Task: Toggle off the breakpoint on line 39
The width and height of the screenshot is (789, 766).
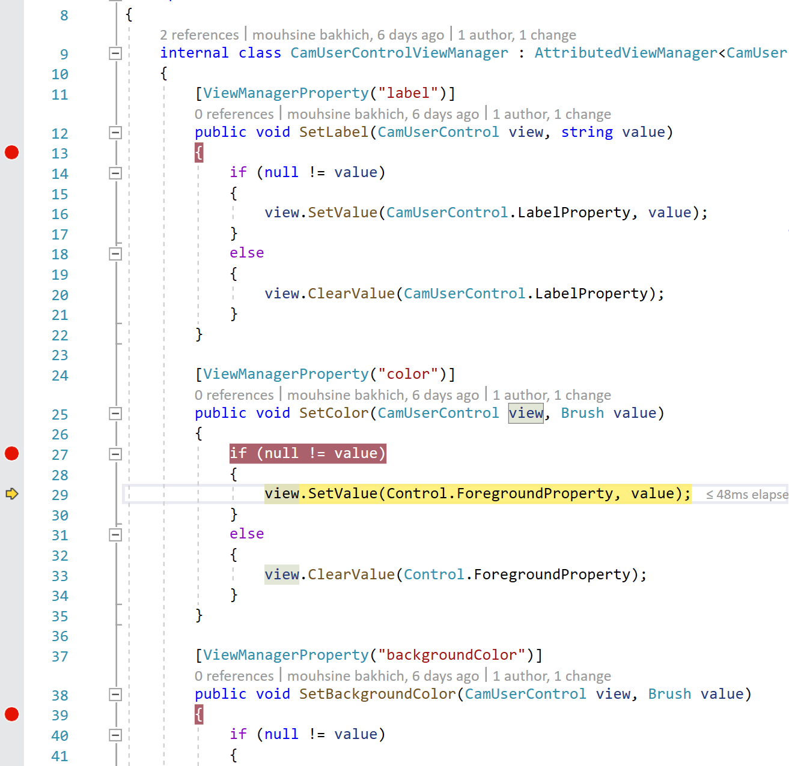Action: (x=11, y=714)
